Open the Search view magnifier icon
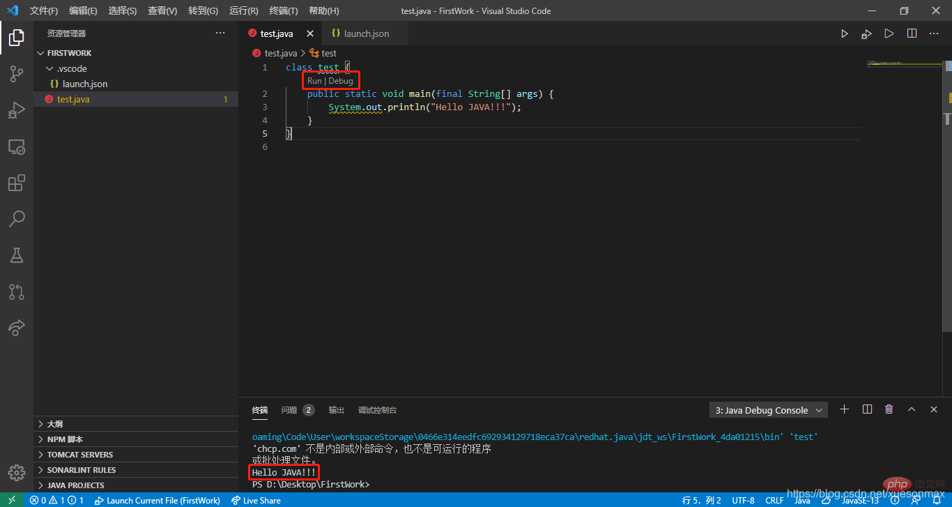Screen dimensions: 952x507 click(17, 219)
